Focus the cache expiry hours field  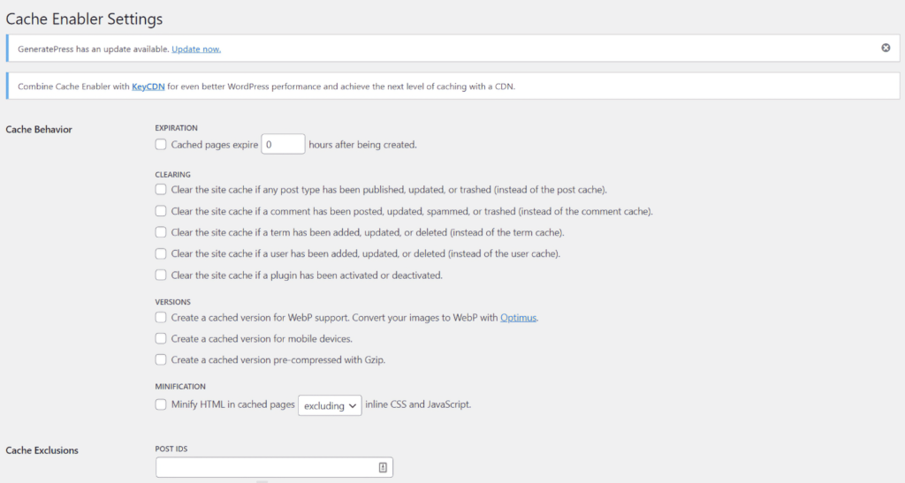[283, 145]
